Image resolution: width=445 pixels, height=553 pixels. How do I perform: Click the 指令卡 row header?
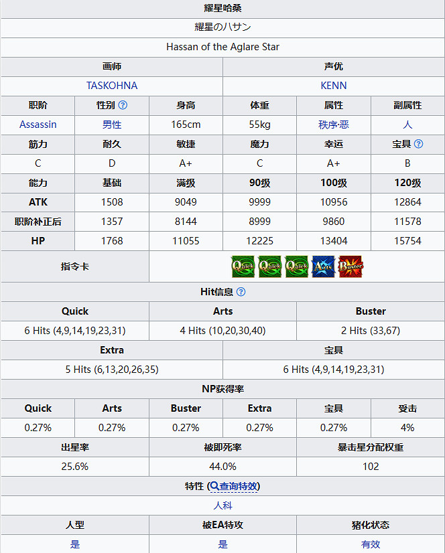[x=75, y=266]
